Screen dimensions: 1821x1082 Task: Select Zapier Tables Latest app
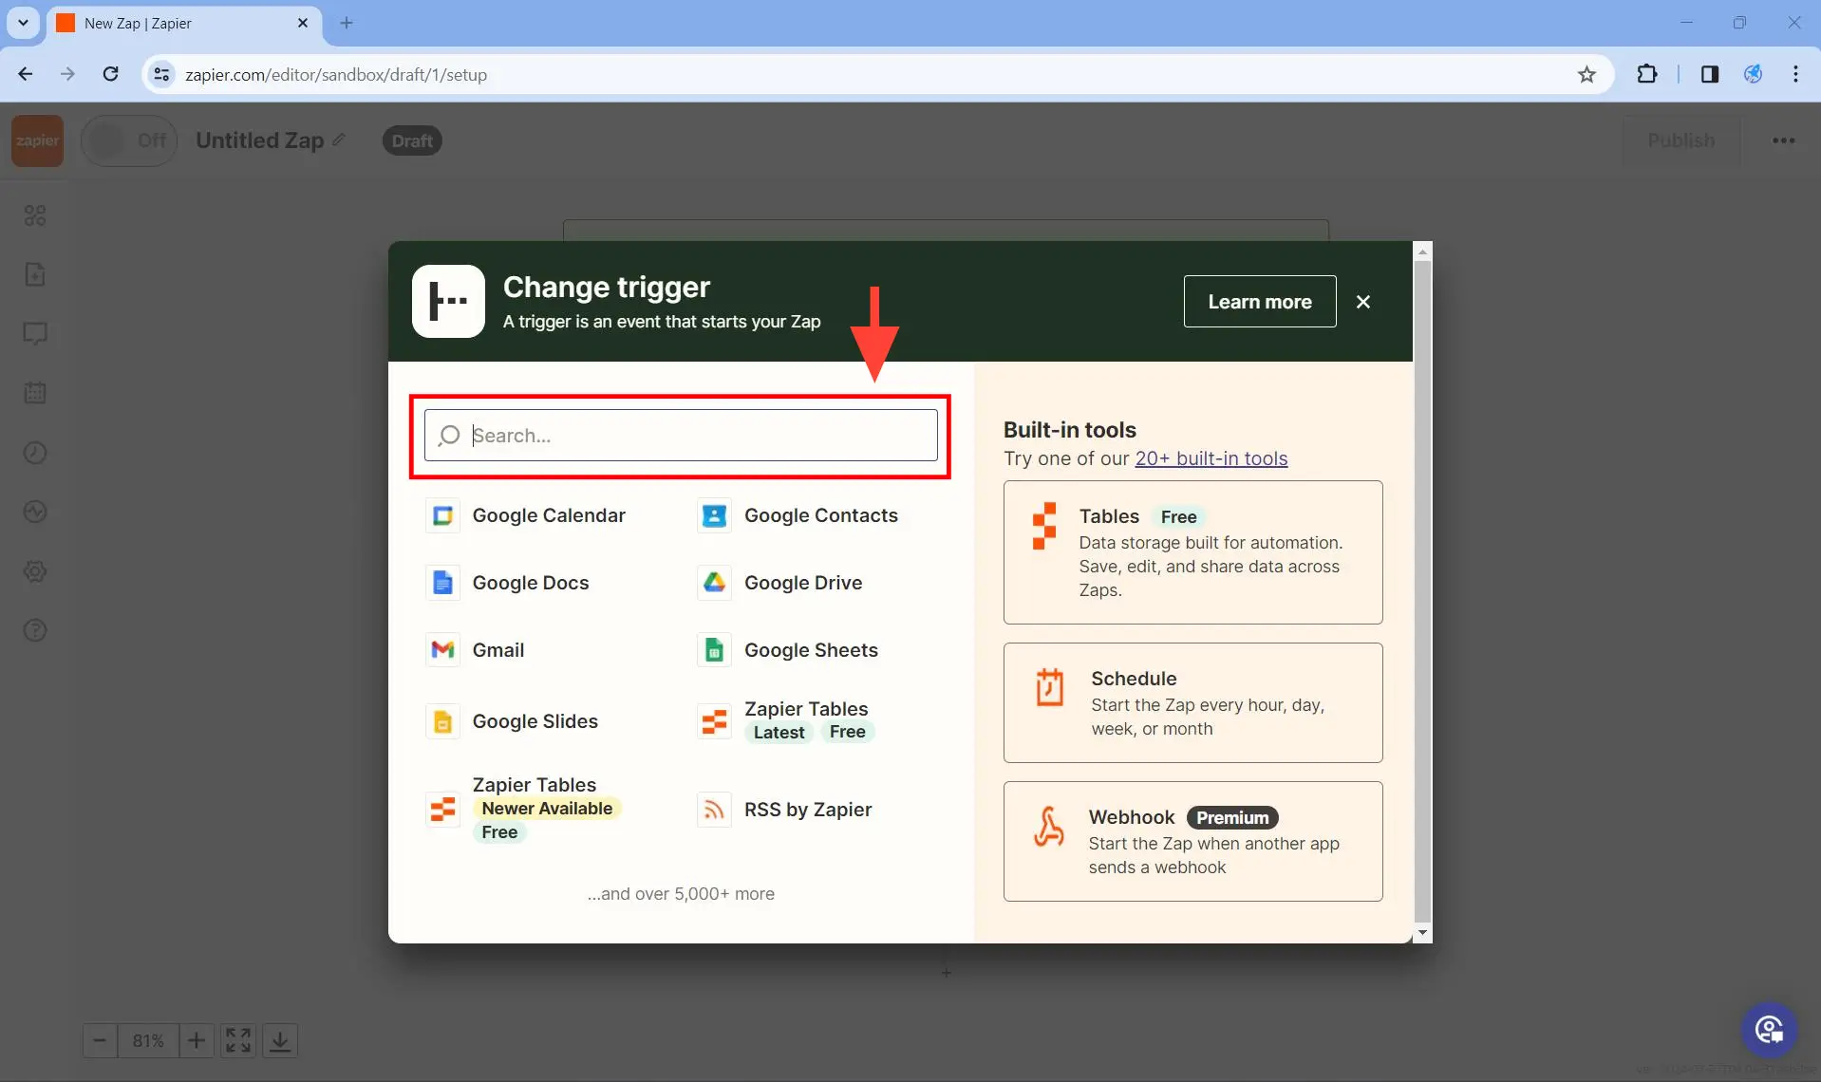786,720
